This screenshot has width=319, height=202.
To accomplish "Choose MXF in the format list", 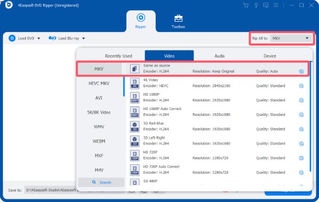I will (99, 156).
